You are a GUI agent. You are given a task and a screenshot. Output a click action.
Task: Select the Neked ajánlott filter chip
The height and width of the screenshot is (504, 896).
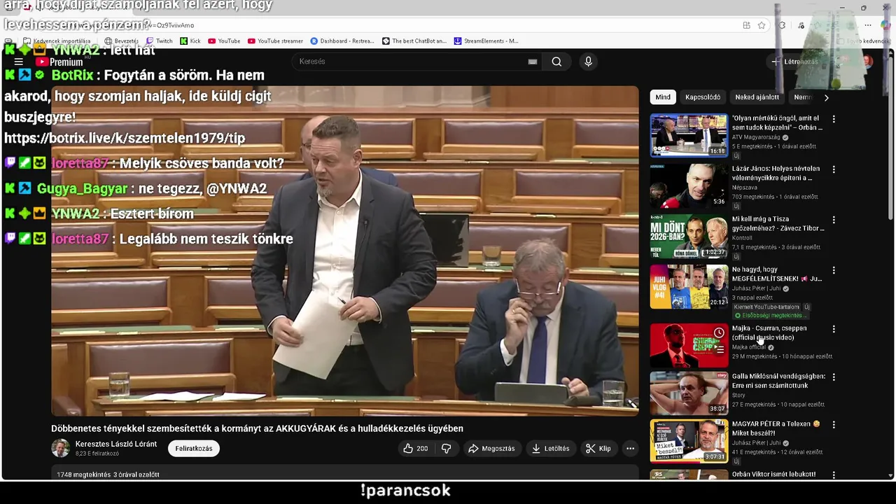757,97
